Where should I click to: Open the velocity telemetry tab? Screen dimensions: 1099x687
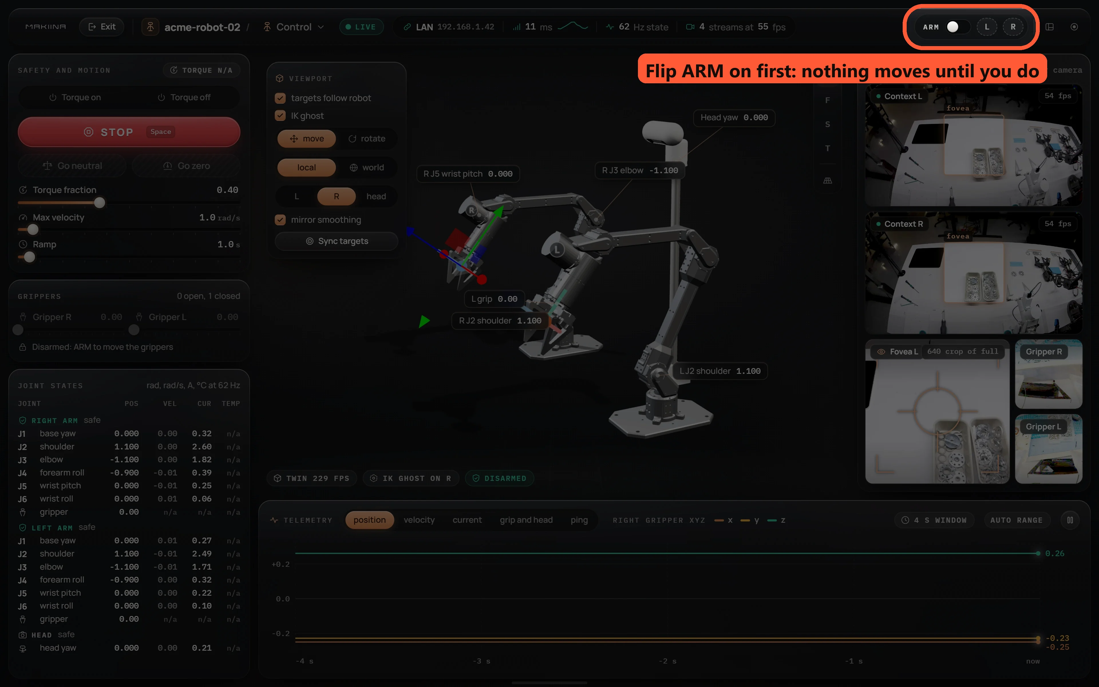[419, 520]
